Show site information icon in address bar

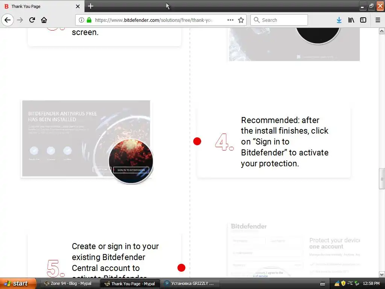click(82, 20)
